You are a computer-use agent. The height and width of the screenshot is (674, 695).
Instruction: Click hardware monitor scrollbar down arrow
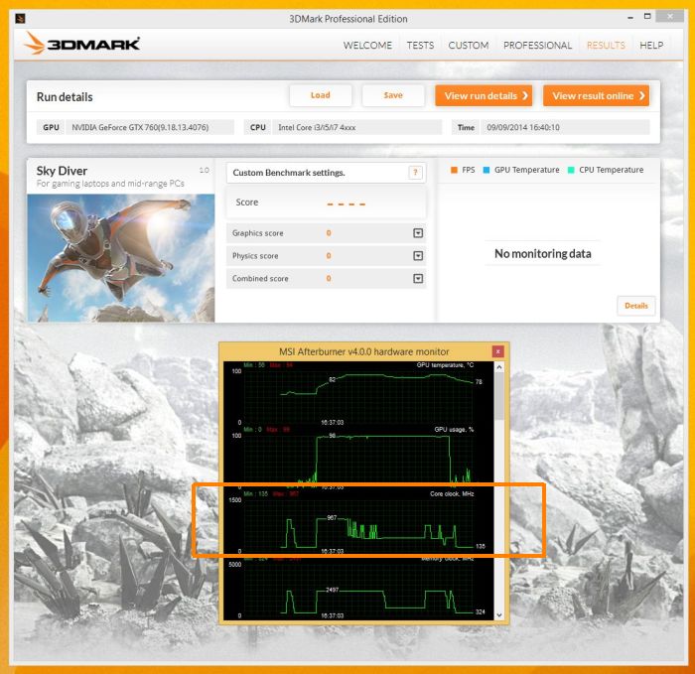point(499,615)
